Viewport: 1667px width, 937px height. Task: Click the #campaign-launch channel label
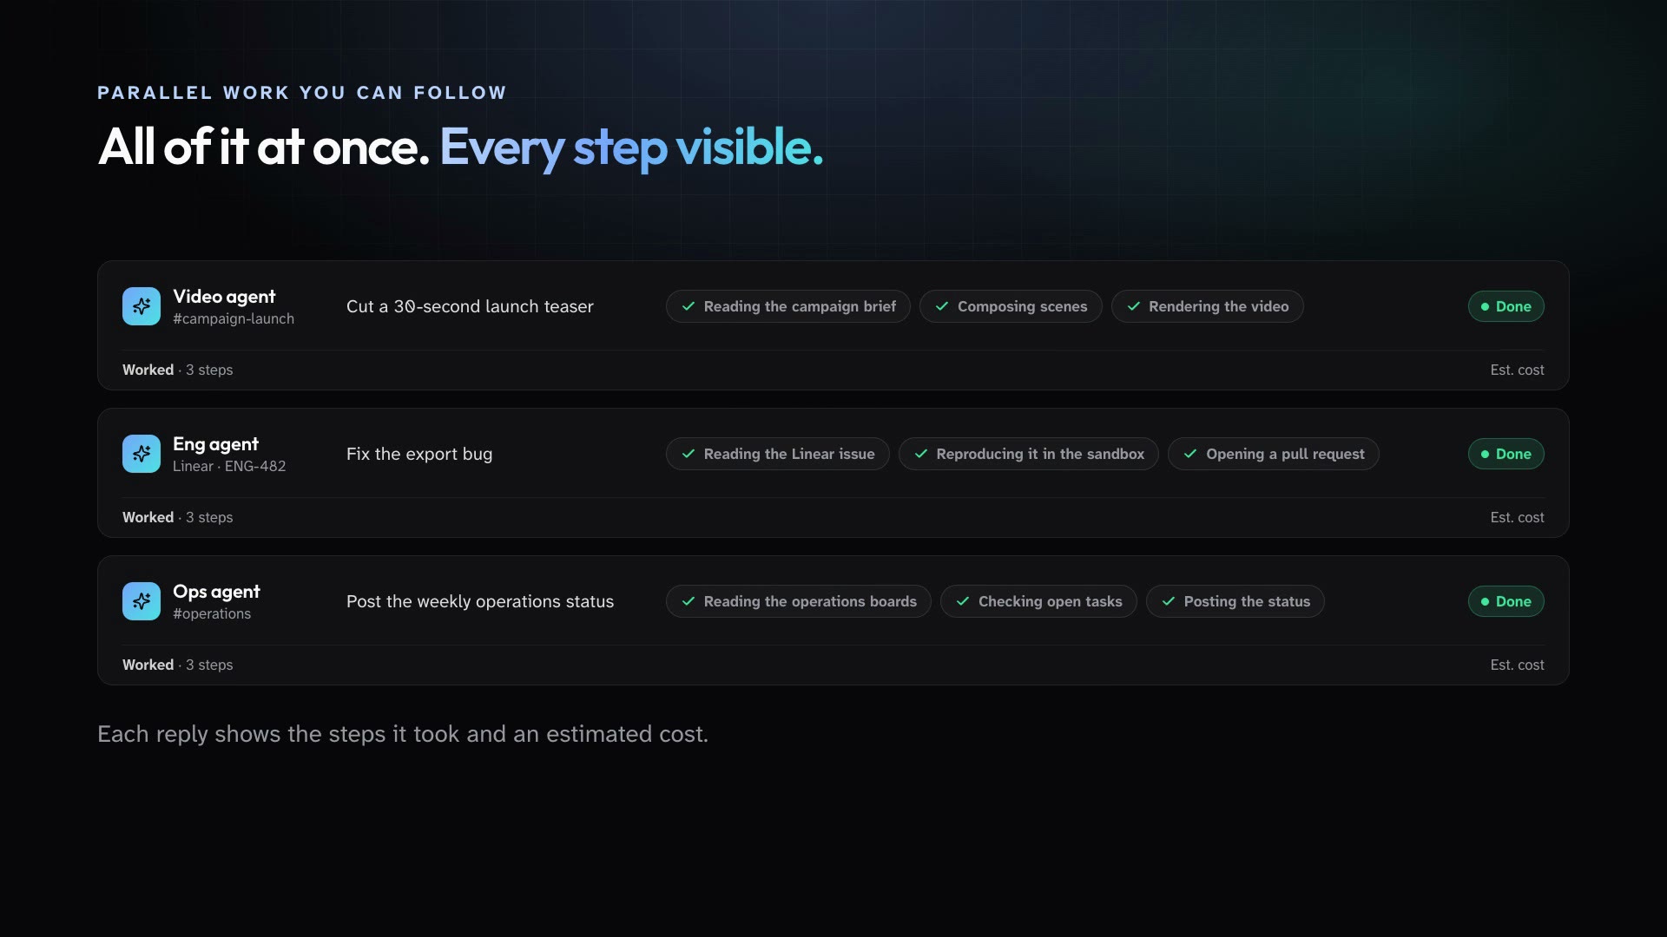[x=234, y=319]
